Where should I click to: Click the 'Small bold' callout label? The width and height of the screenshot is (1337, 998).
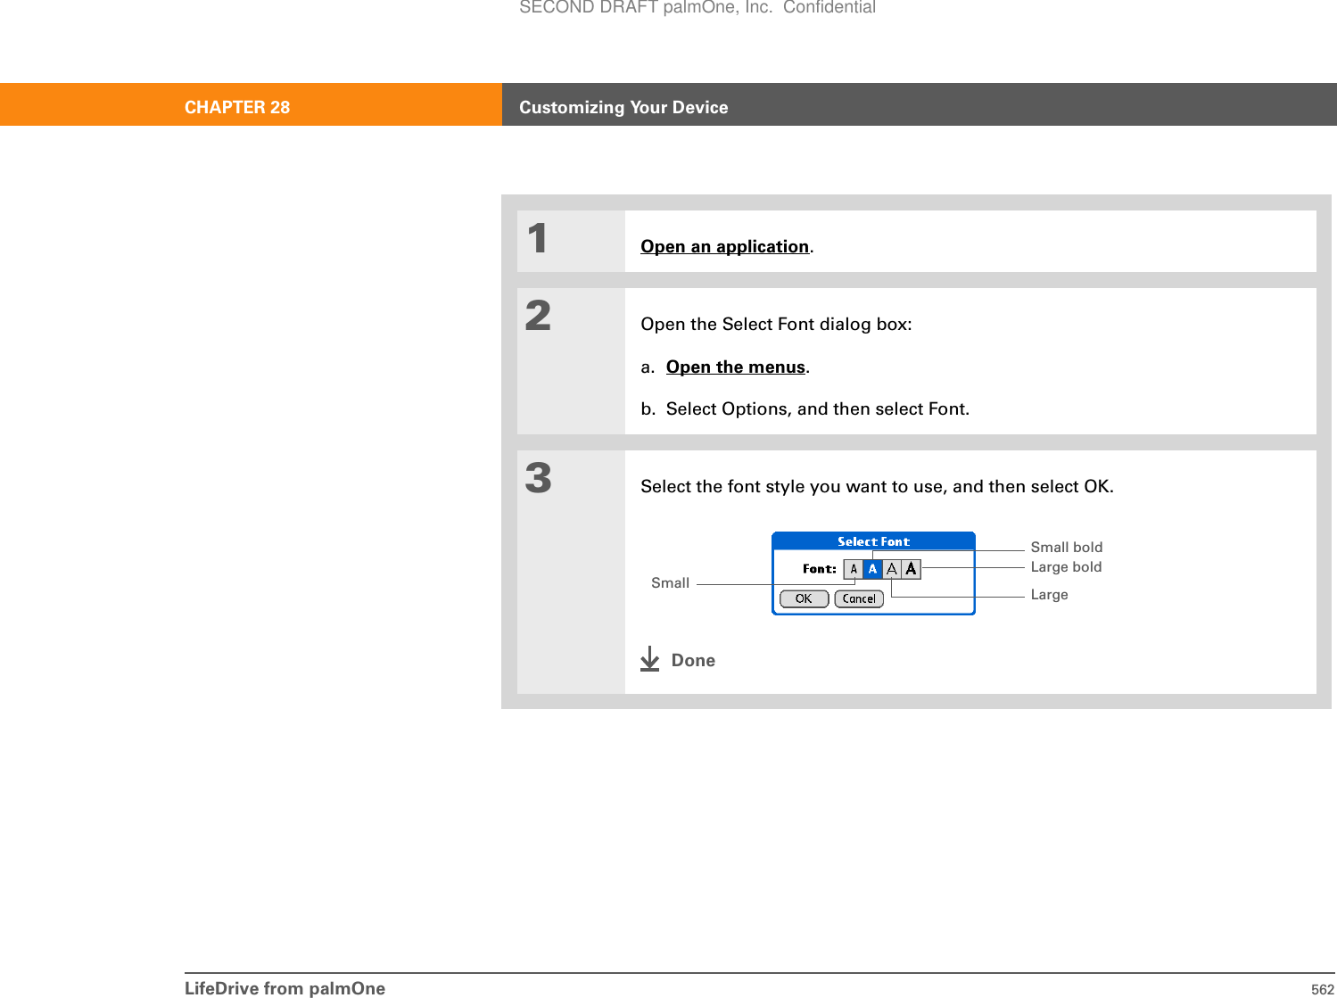click(x=1067, y=547)
